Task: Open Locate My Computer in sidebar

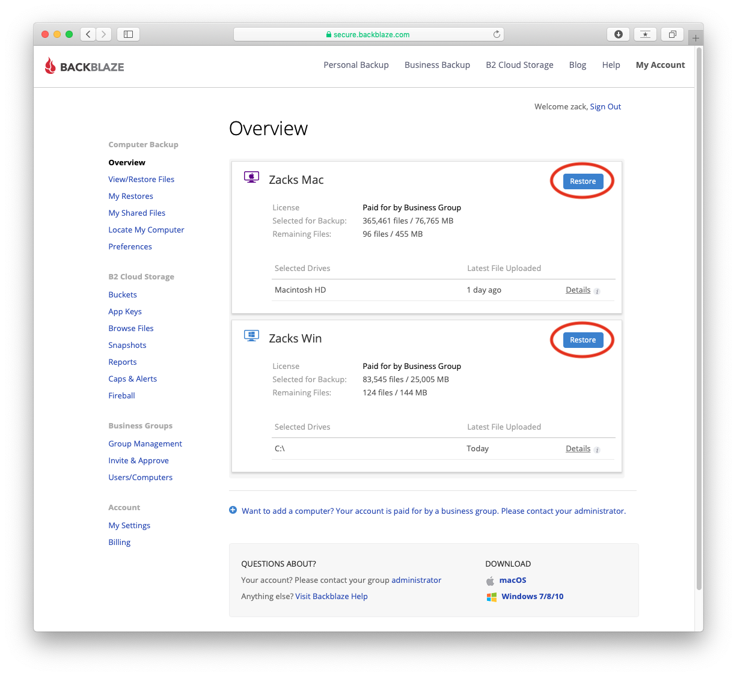Action: point(146,230)
